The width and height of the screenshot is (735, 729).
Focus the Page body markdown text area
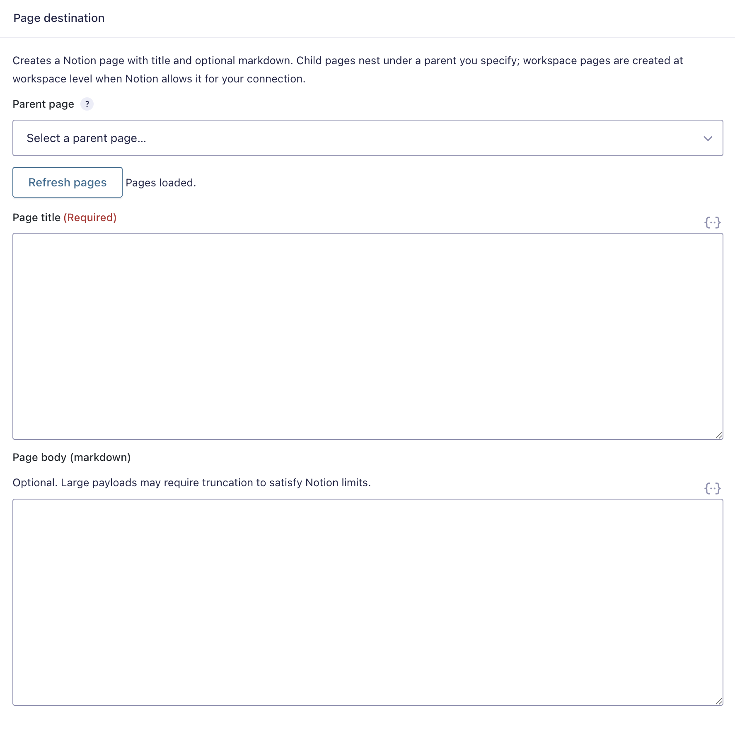pyautogui.click(x=368, y=602)
